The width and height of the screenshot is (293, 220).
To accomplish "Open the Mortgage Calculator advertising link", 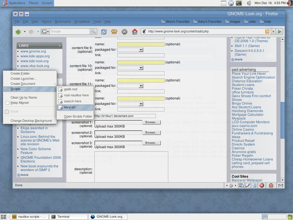I will (248, 115).
